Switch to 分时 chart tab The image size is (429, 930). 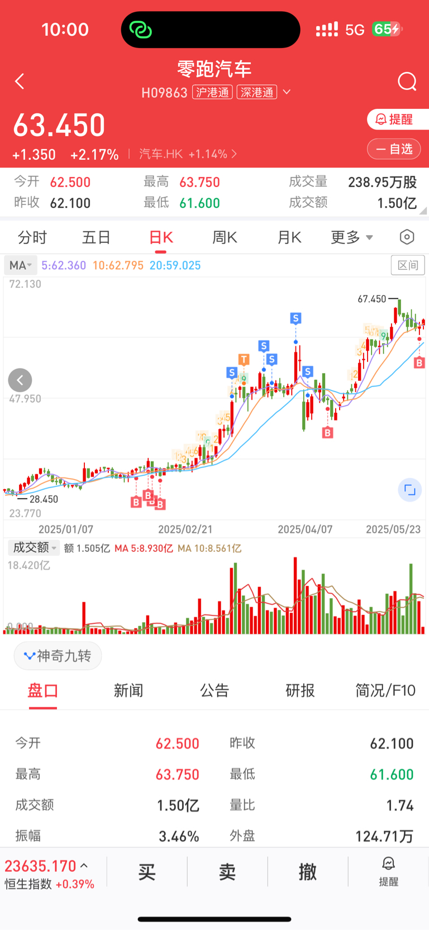point(32,237)
